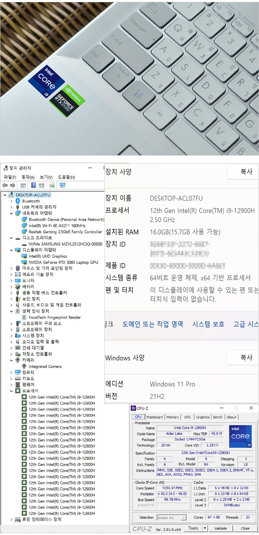Viewport: 259px width, 535px height.
Task: Collapse the 프로세서 category
Action: coord(11,391)
